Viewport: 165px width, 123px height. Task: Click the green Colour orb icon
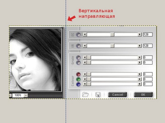(78, 79)
